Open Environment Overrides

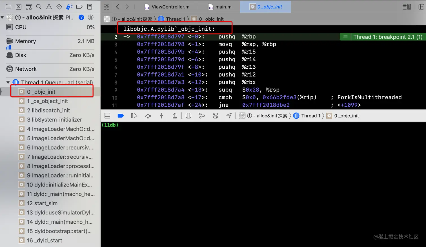(x=216, y=116)
